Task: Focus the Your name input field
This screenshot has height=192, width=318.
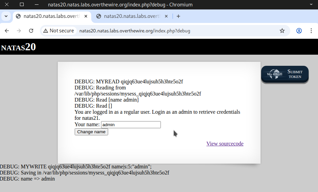Action: (131, 125)
